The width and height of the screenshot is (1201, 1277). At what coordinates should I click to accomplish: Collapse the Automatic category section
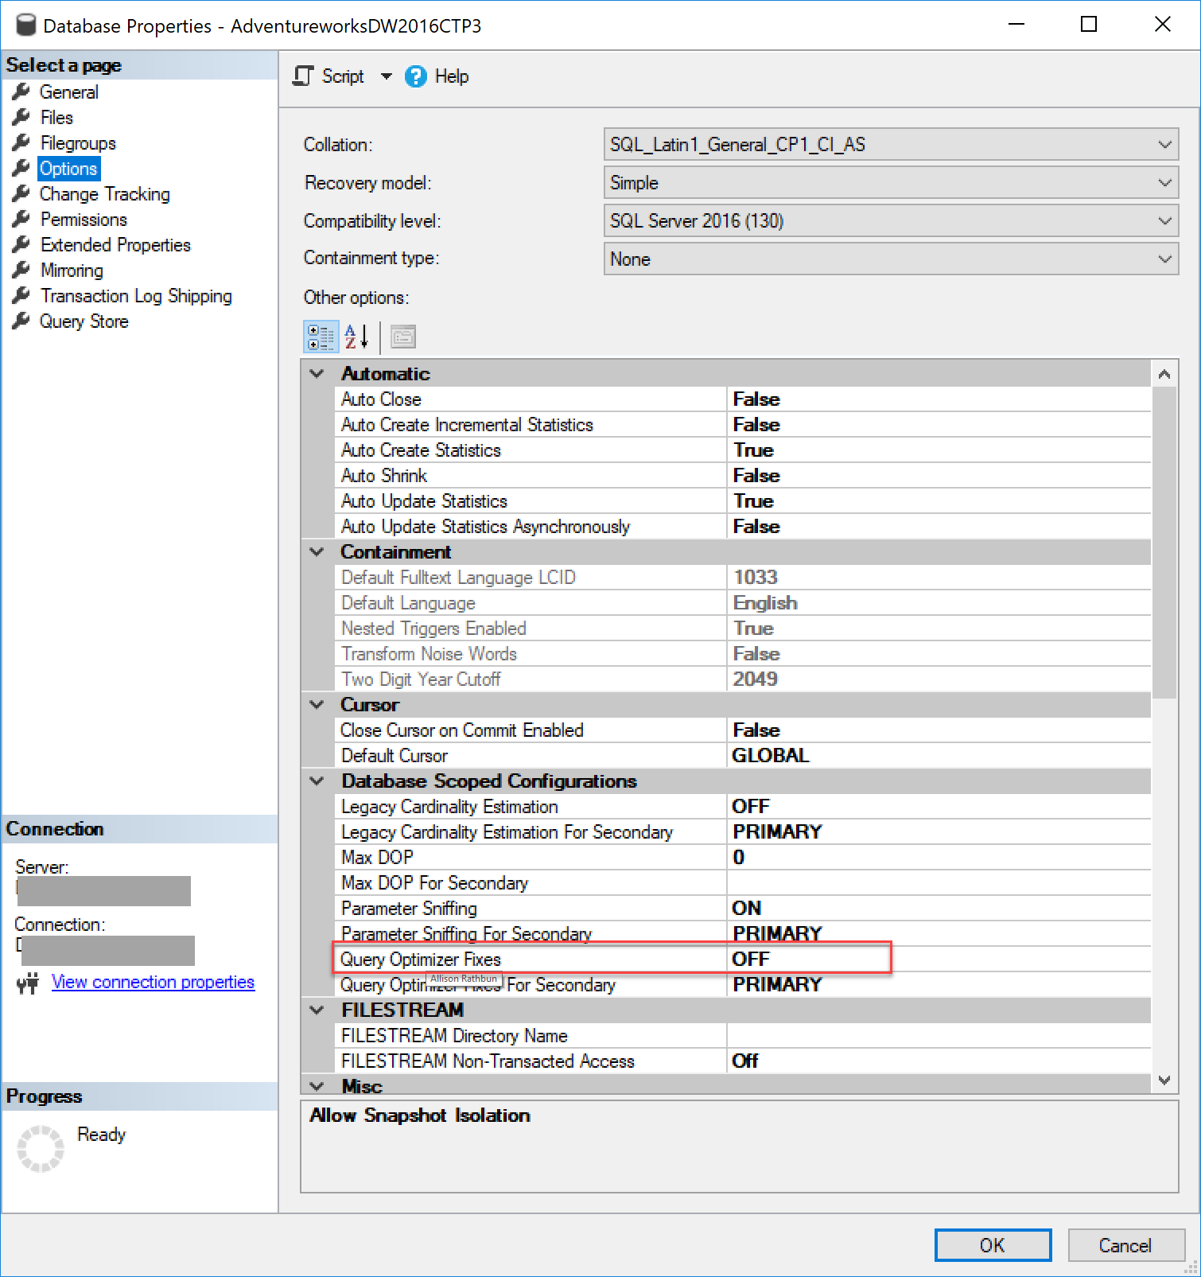tap(317, 374)
